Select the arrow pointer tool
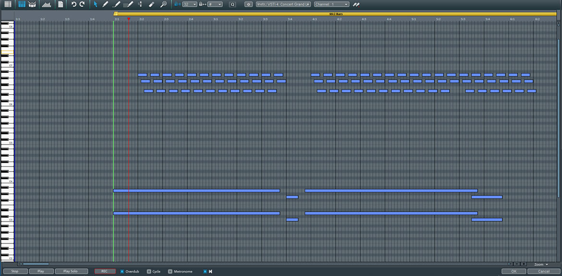 pyautogui.click(x=95, y=4)
